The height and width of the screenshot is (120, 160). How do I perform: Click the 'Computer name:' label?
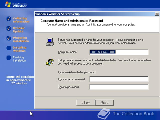pyautogui.click(x=67, y=52)
